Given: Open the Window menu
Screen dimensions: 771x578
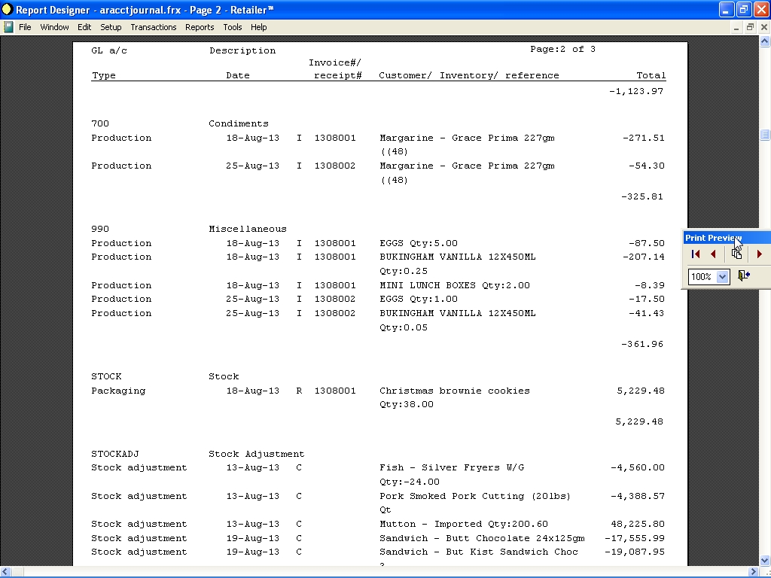Looking at the screenshot, I should tap(54, 27).
